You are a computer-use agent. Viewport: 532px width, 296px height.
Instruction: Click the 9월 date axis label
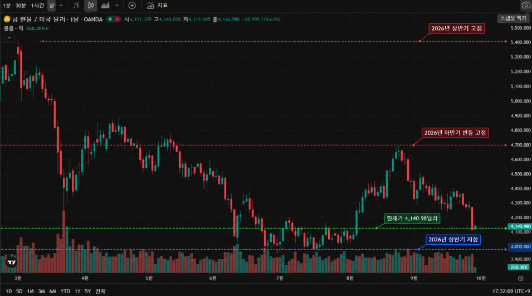414,278
